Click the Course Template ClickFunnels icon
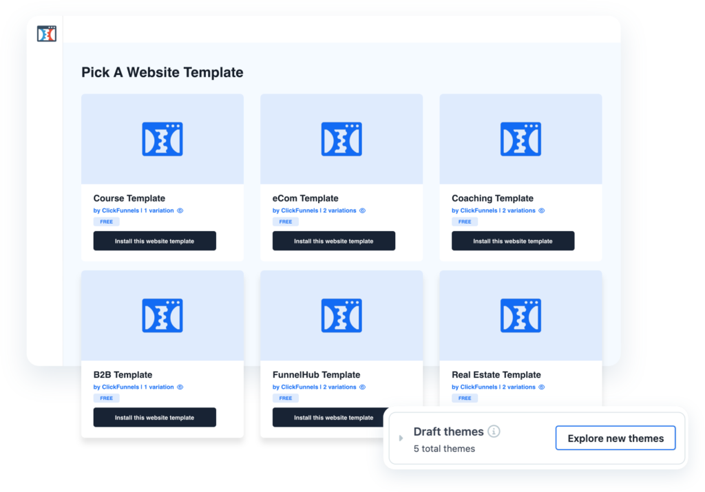This screenshot has width=705, height=492. [162, 139]
